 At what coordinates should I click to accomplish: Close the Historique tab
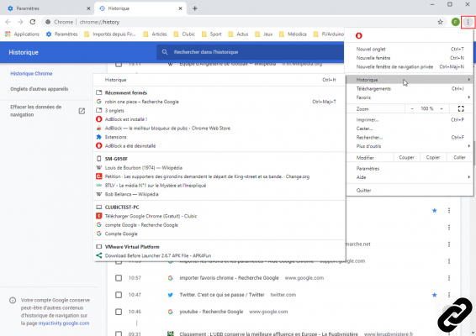pyautogui.click(x=180, y=8)
